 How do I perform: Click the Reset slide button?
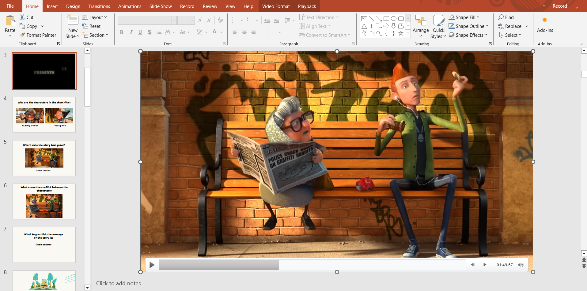point(92,26)
